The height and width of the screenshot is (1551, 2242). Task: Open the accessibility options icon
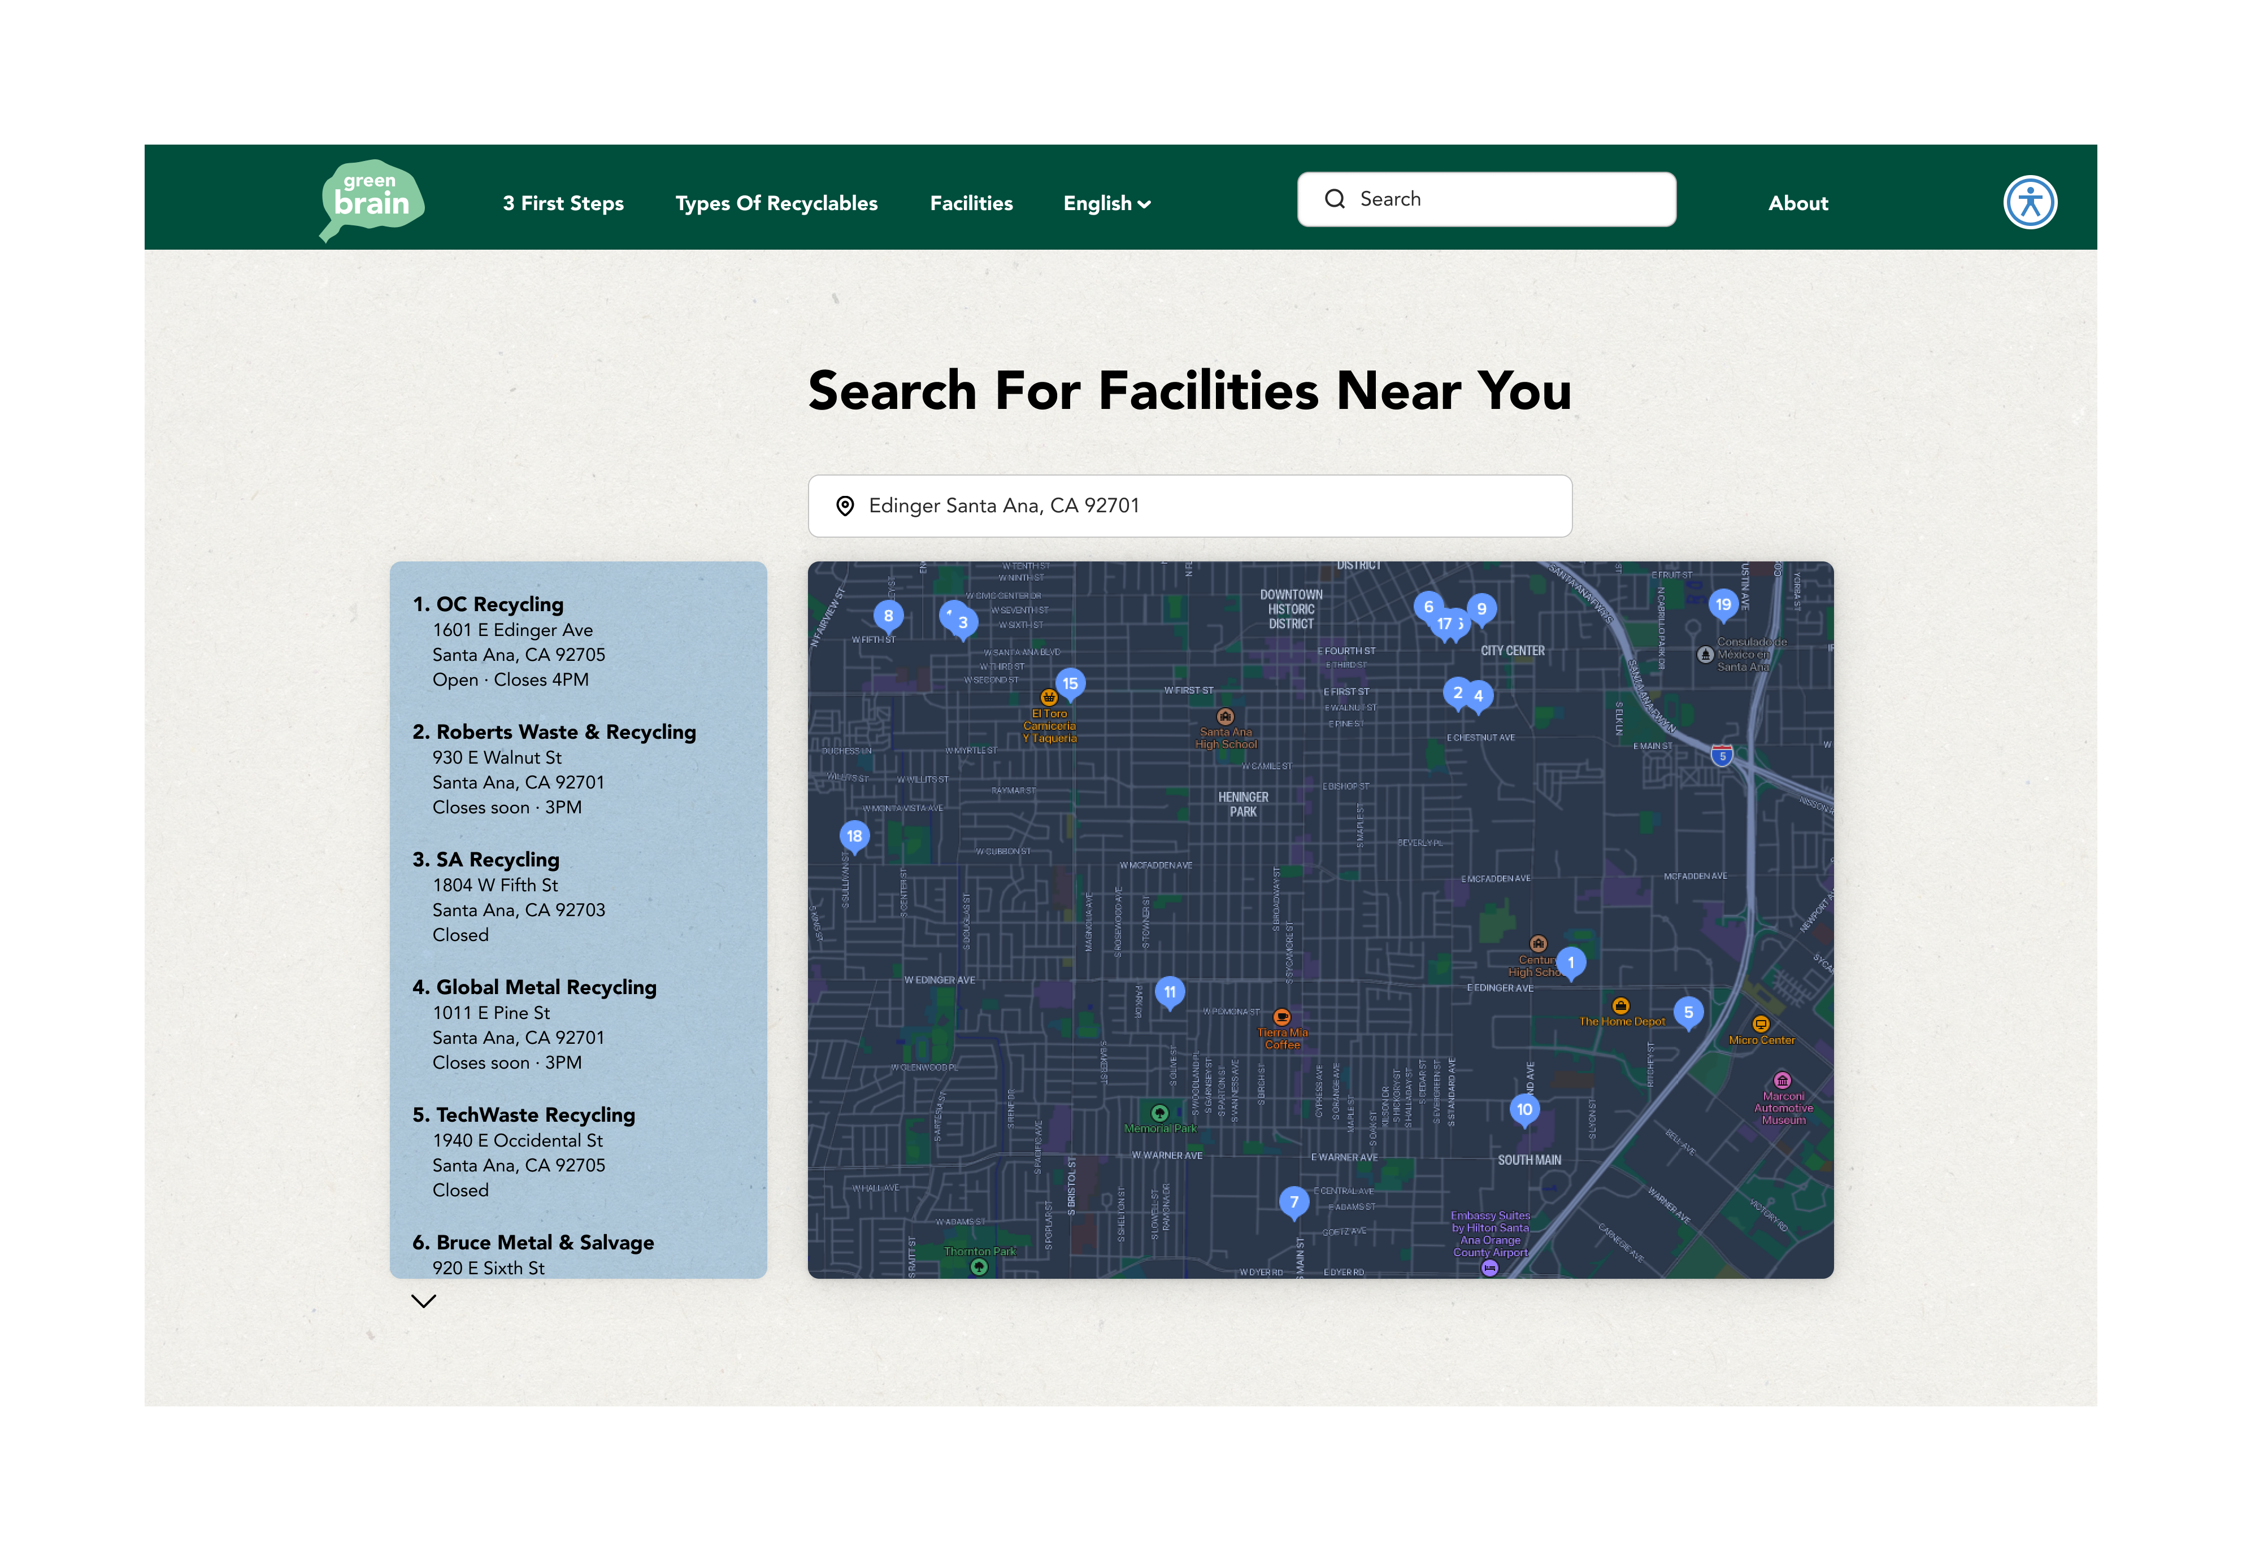(x=2029, y=202)
